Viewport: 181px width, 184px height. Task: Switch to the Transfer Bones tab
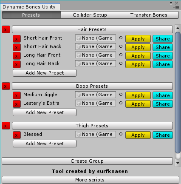click(x=149, y=15)
